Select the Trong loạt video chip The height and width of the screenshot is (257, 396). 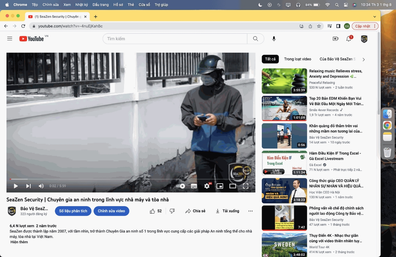coord(298,59)
